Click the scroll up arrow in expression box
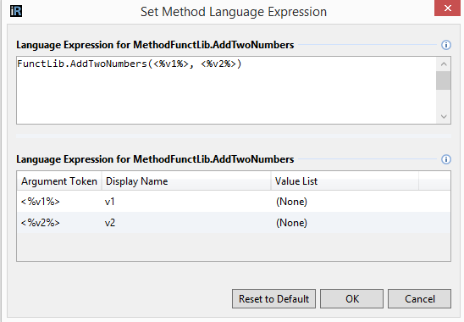Image resolution: width=464 pixels, height=322 pixels. click(x=444, y=64)
